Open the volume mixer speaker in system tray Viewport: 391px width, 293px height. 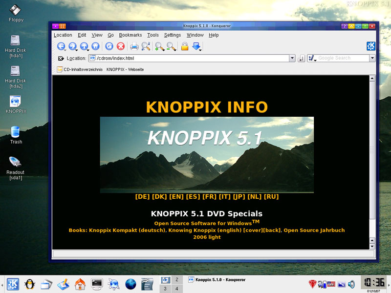click(351, 284)
